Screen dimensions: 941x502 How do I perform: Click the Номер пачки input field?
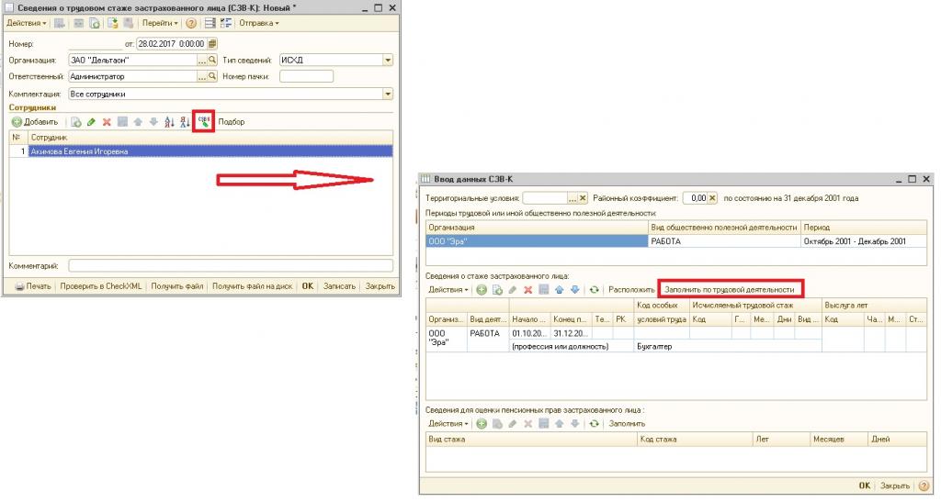click(305, 77)
